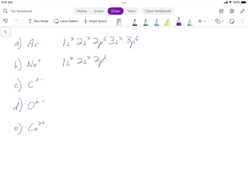Switch to the Home tab
The width and height of the screenshot is (248, 186).
pos(82,11)
